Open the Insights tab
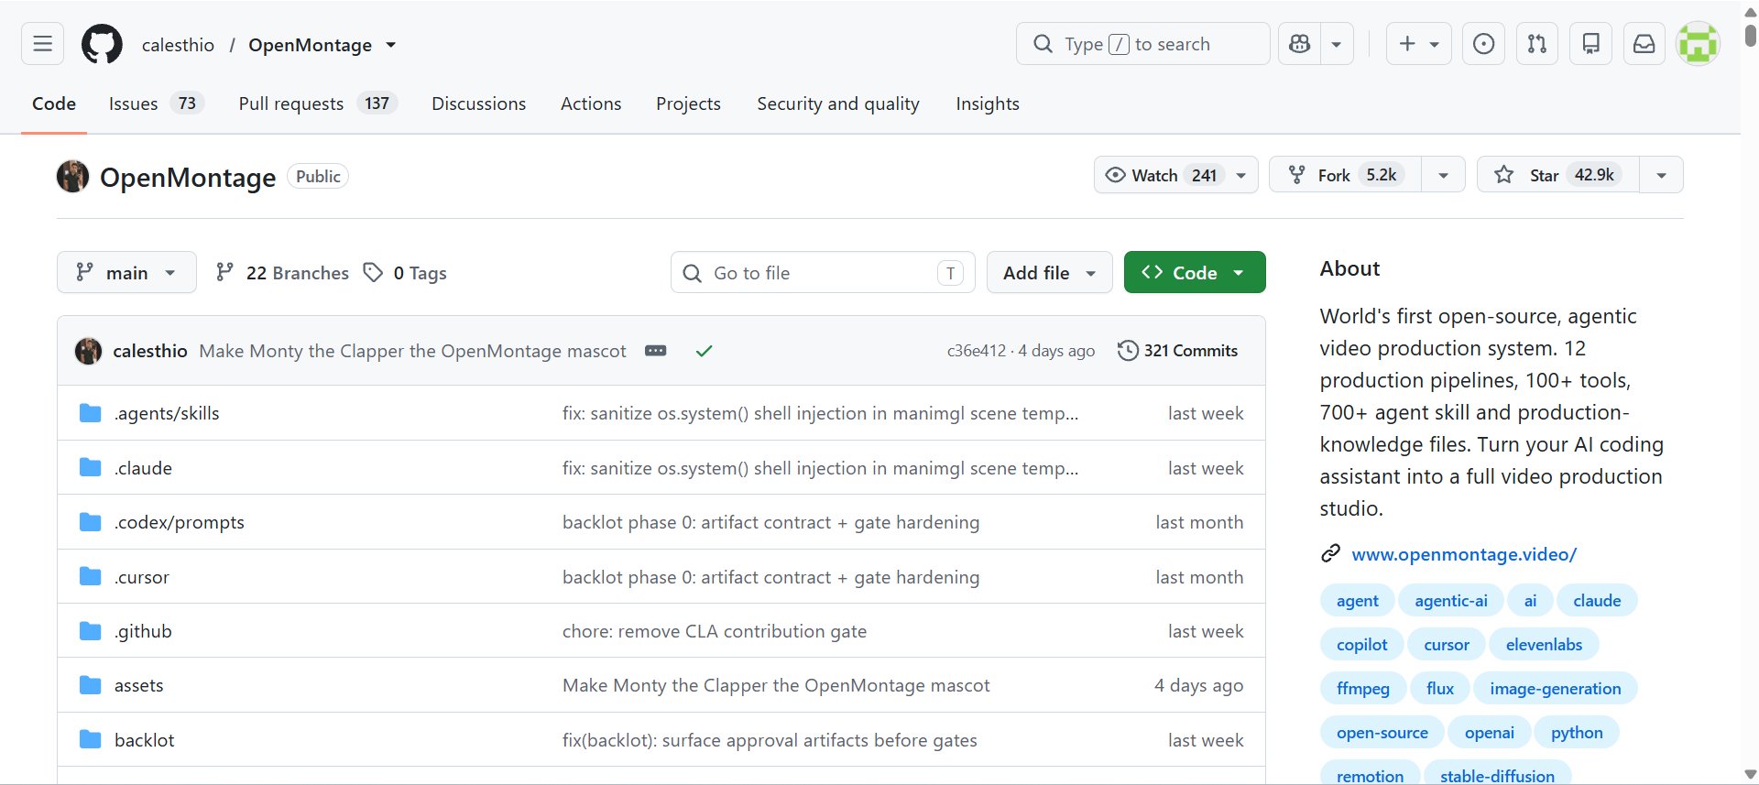The width and height of the screenshot is (1759, 785). [x=988, y=104]
